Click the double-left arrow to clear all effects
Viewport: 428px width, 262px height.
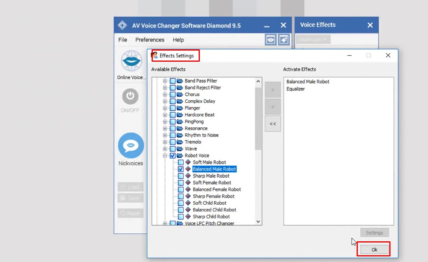(x=272, y=124)
